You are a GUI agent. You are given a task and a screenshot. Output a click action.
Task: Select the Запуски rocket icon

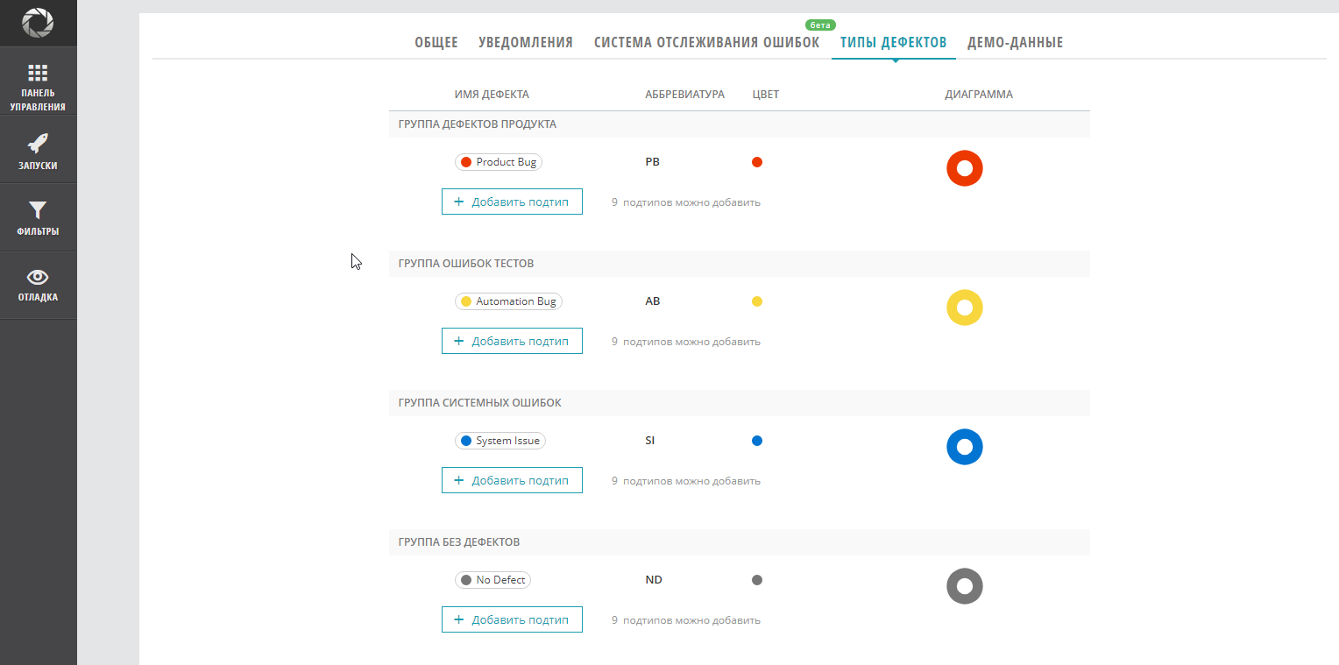tap(39, 149)
